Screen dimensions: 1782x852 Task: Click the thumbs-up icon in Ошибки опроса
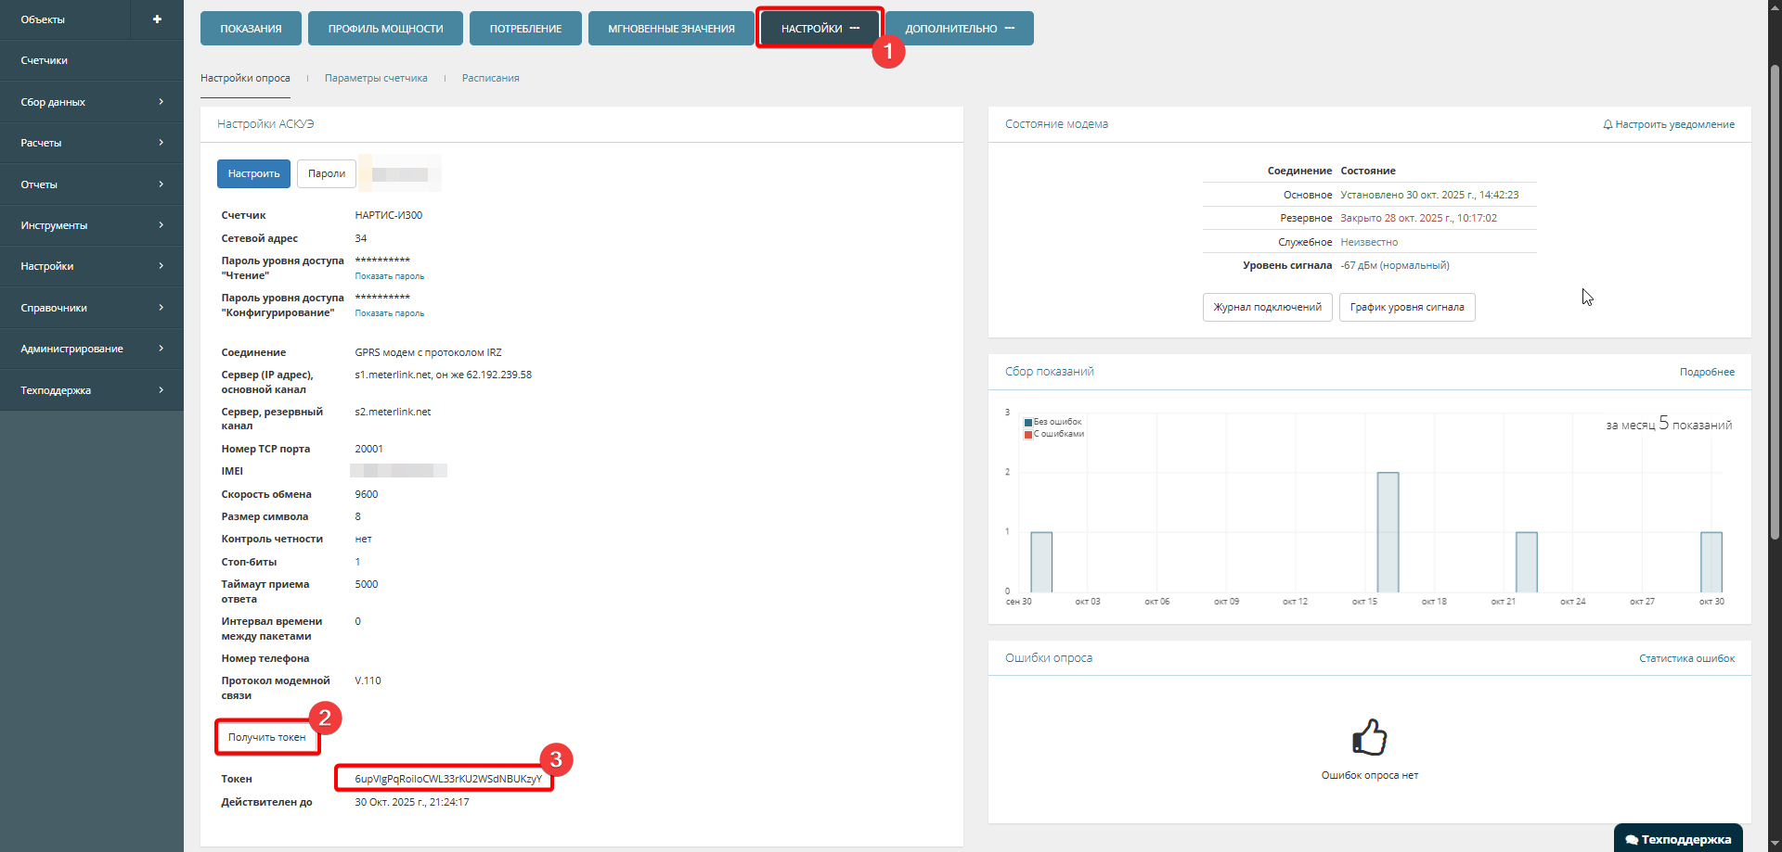point(1369,738)
